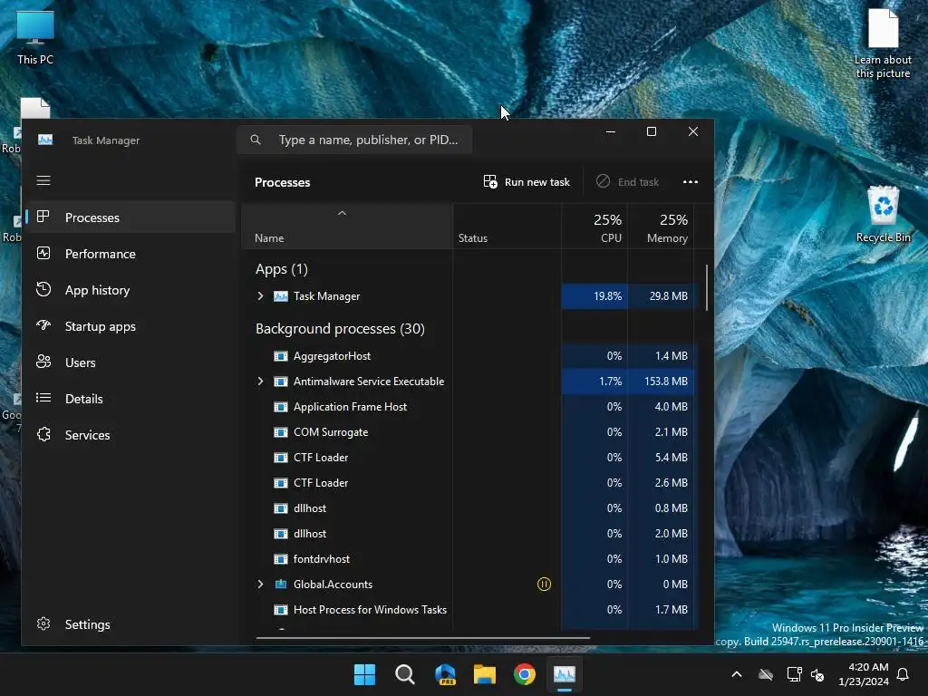The image size is (928, 696).
Task: Select the COM Surrogate process
Action: click(x=471, y=432)
